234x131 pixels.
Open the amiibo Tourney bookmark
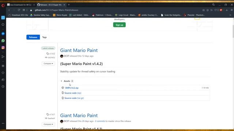[x=148, y=15]
